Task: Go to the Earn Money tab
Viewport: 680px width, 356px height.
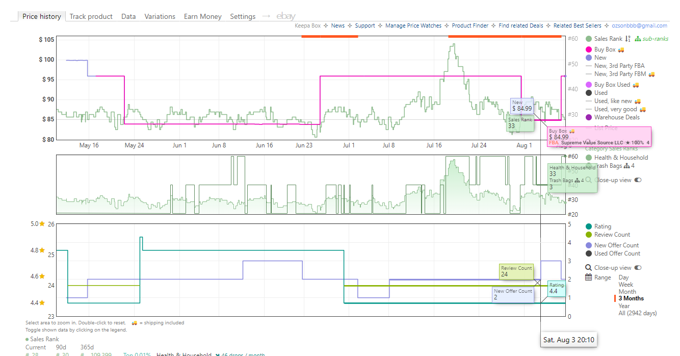Action: 203,16
